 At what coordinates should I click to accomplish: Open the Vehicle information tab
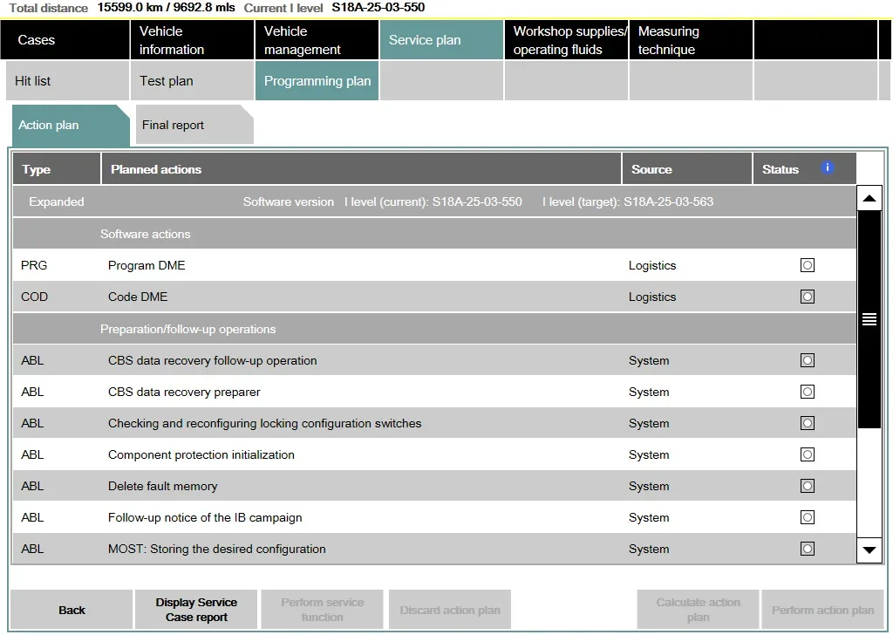[193, 40]
